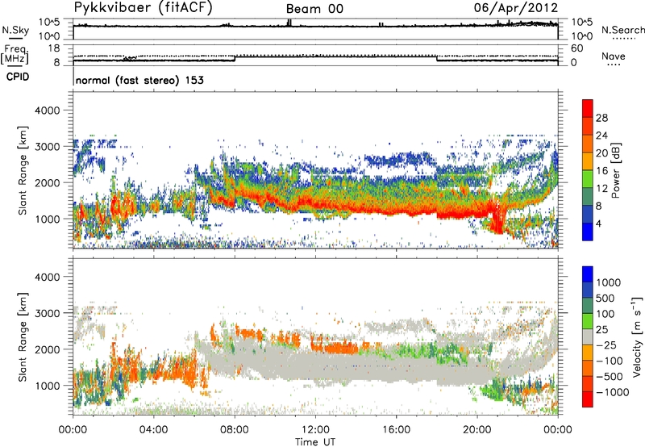Click the 60 tick on Nave axis
The width and height of the screenshot is (645, 447).
point(576,48)
